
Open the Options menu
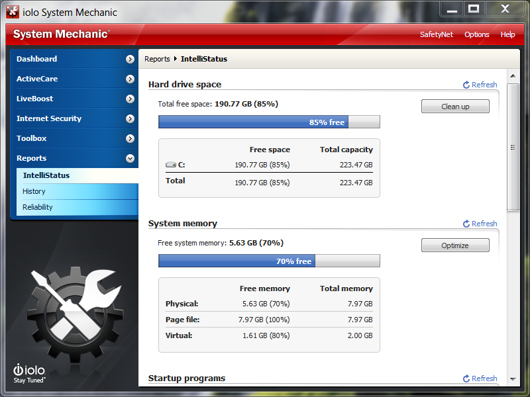(x=476, y=34)
